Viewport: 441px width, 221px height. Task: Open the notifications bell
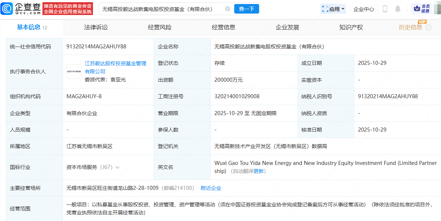398,9
